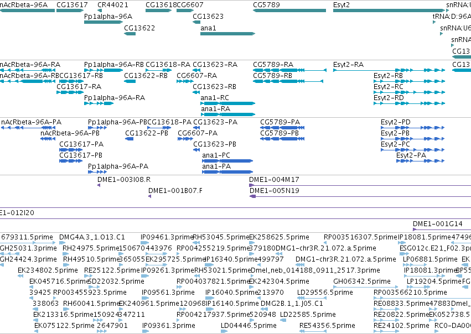This screenshot has height=334, width=471.
Task: Click the CG13617-PA protein label
Action: 81,144
